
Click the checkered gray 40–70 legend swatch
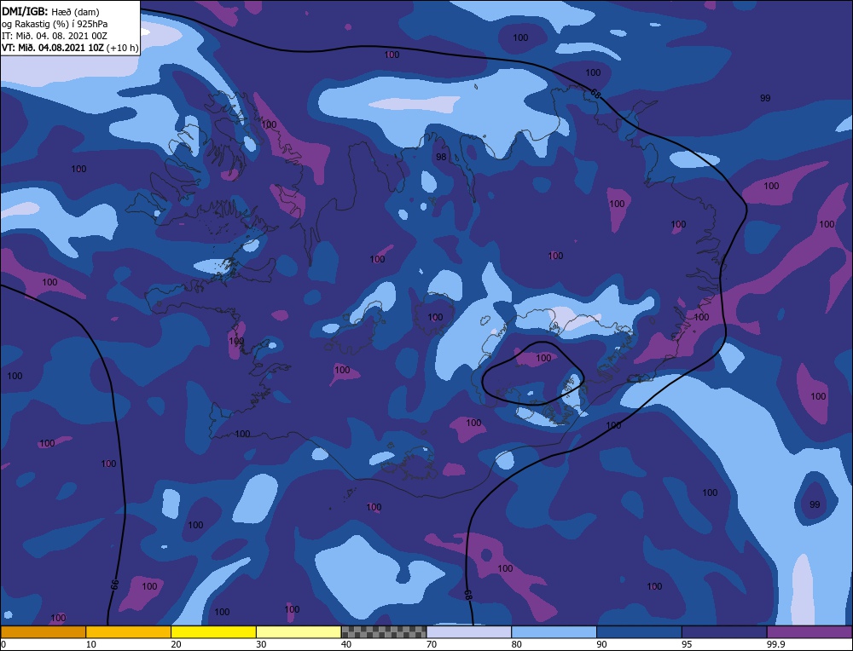[x=384, y=631]
